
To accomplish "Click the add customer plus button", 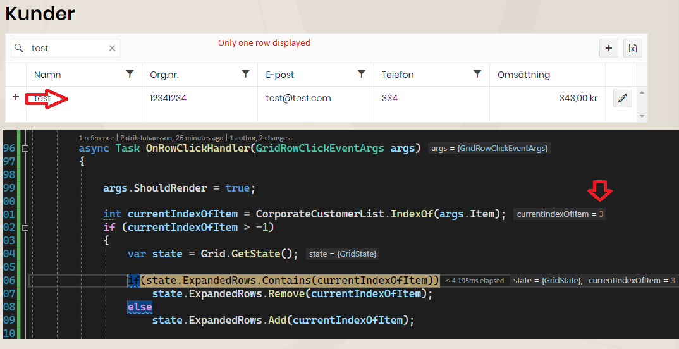I will (x=608, y=48).
